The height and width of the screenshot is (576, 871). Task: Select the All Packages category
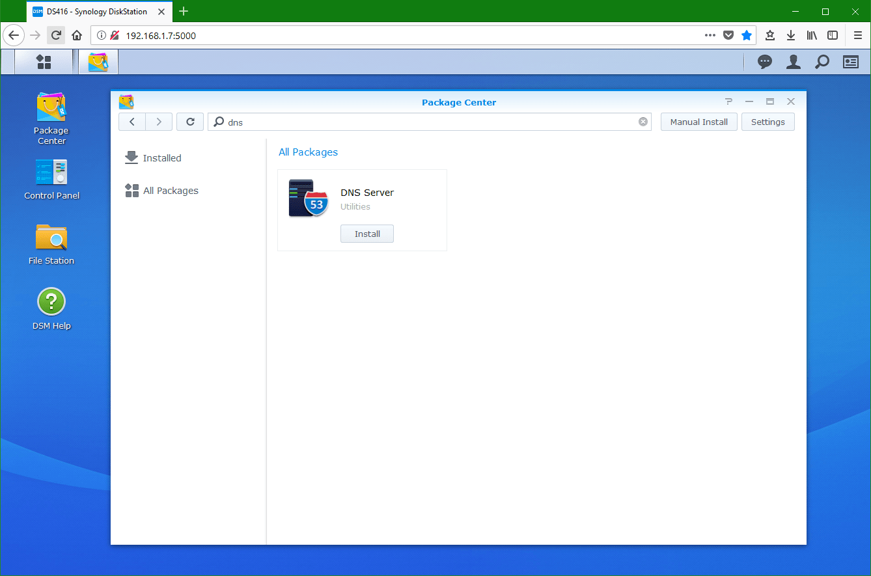[x=170, y=190]
